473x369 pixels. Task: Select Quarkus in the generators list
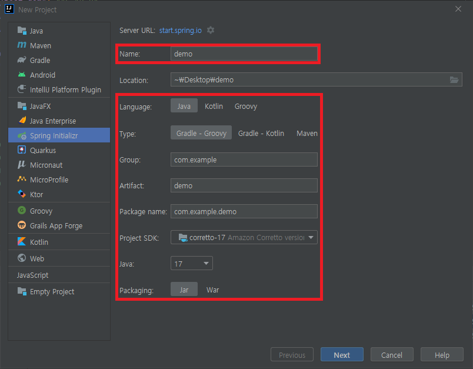[x=59, y=150]
